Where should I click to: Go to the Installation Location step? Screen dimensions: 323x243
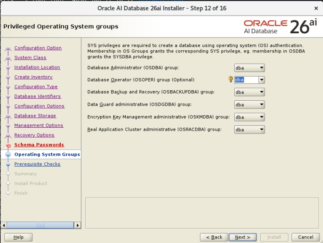[x=37, y=67]
